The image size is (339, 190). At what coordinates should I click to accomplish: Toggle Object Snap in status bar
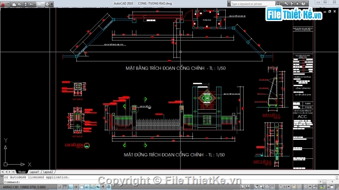(82, 187)
